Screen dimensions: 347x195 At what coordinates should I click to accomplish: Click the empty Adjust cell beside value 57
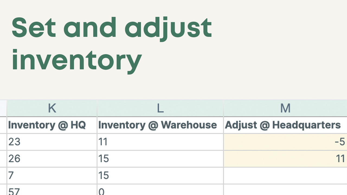click(285, 191)
